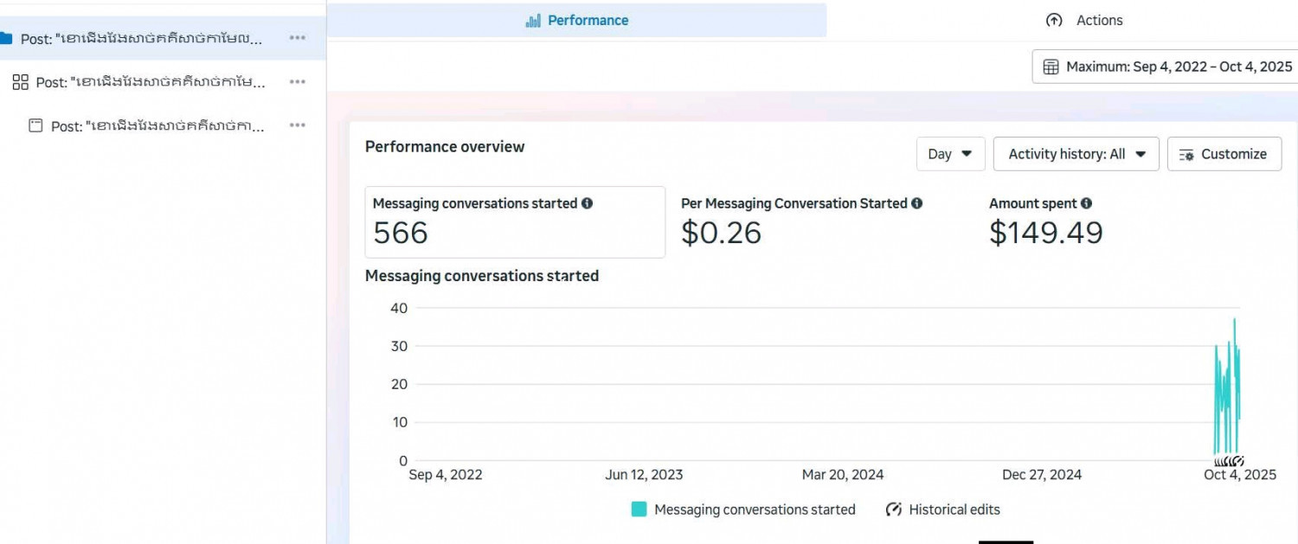Image resolution: width=1298 pixels, height=544 pixels.
Task: Click info icon beside Per Messaging Conversation Started
Action: coord(917,203)
